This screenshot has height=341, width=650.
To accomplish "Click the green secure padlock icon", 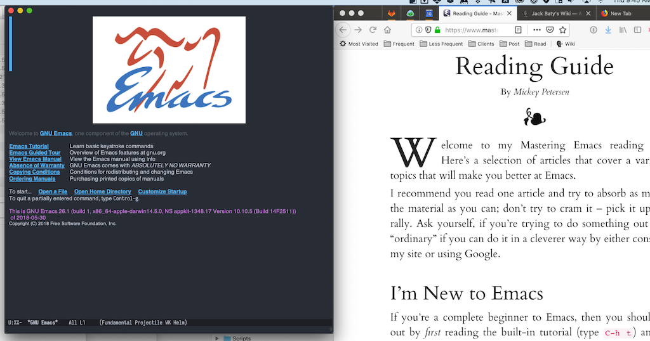I will tap(437, 30).
